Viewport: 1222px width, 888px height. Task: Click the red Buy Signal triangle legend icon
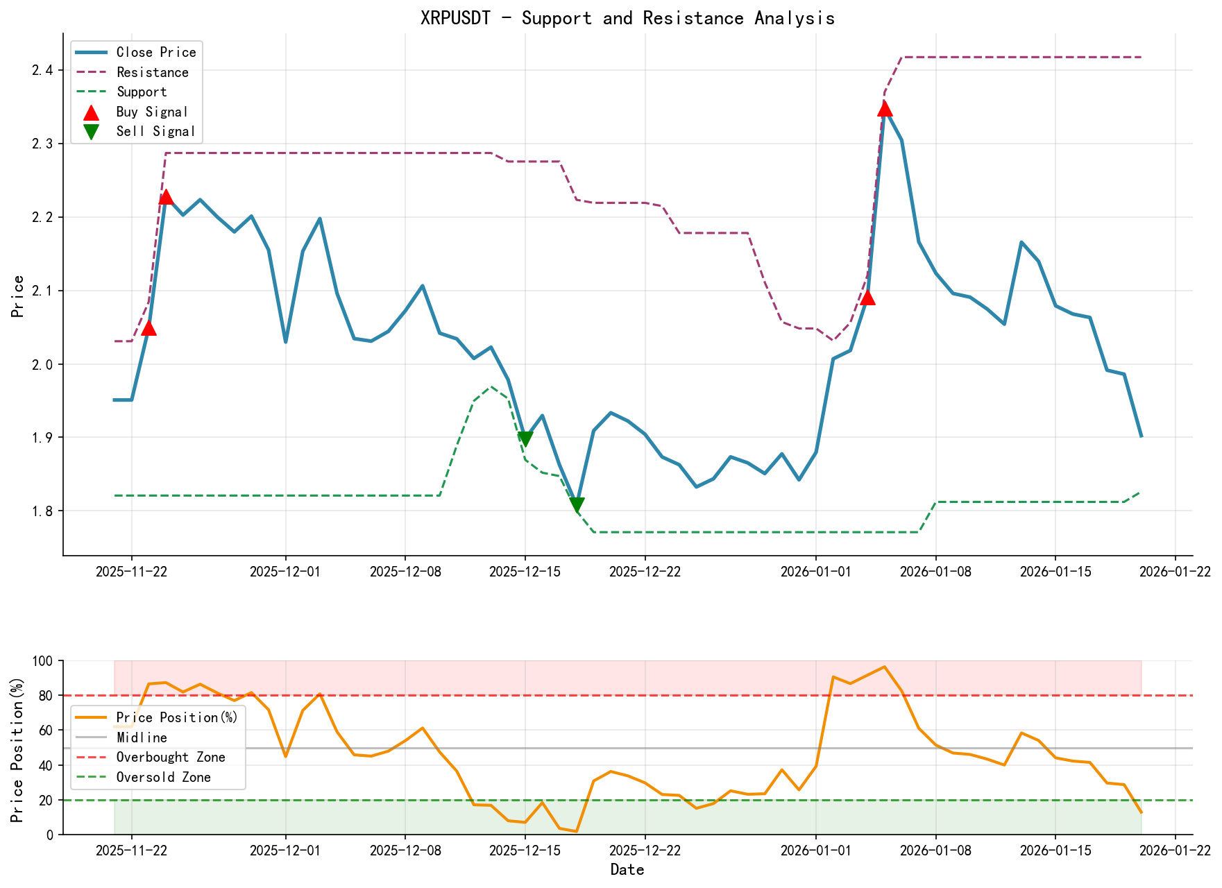(91, 111)
